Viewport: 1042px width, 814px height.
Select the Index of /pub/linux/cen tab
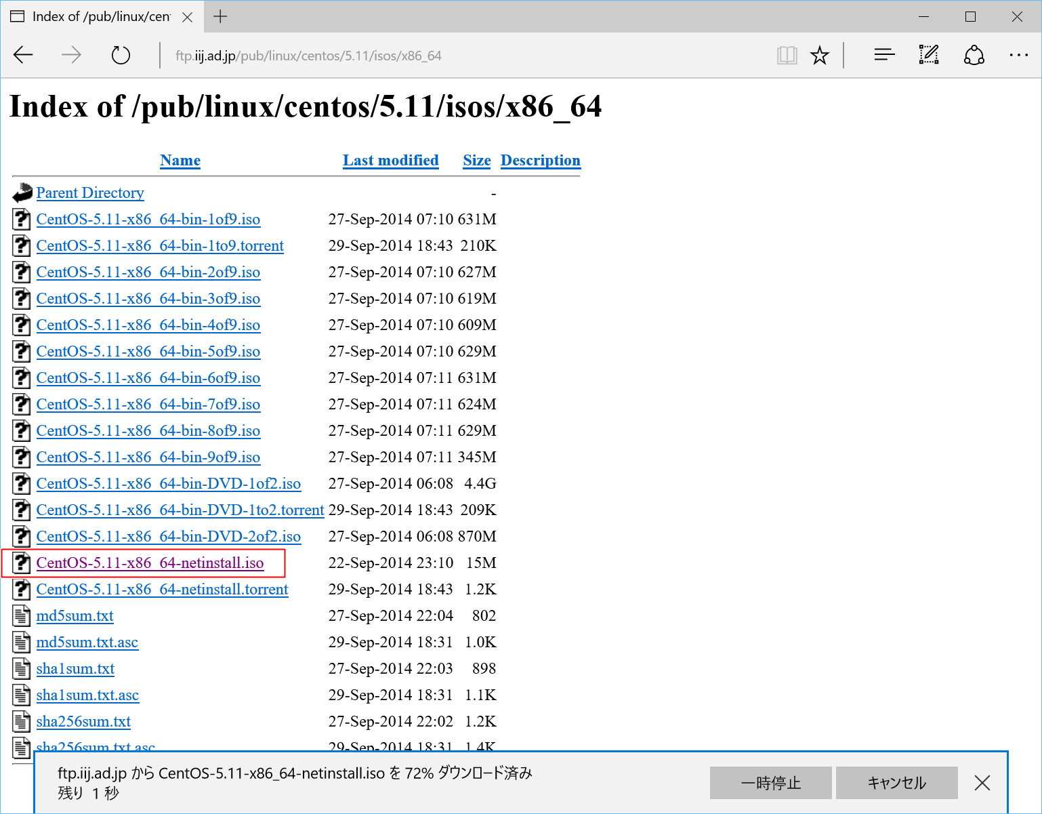102,16
